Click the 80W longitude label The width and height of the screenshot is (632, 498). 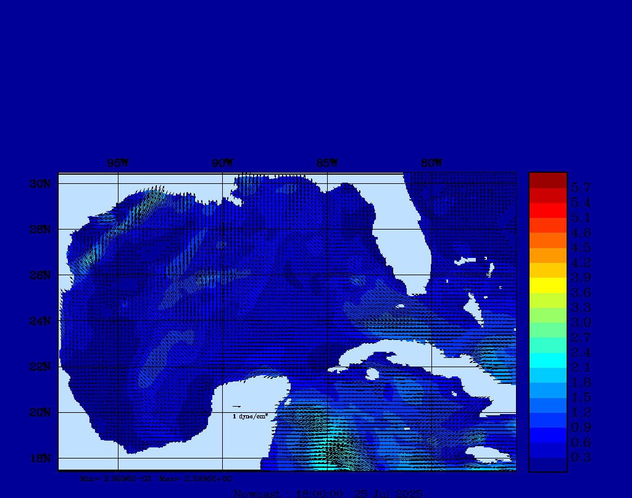[431, 164]
